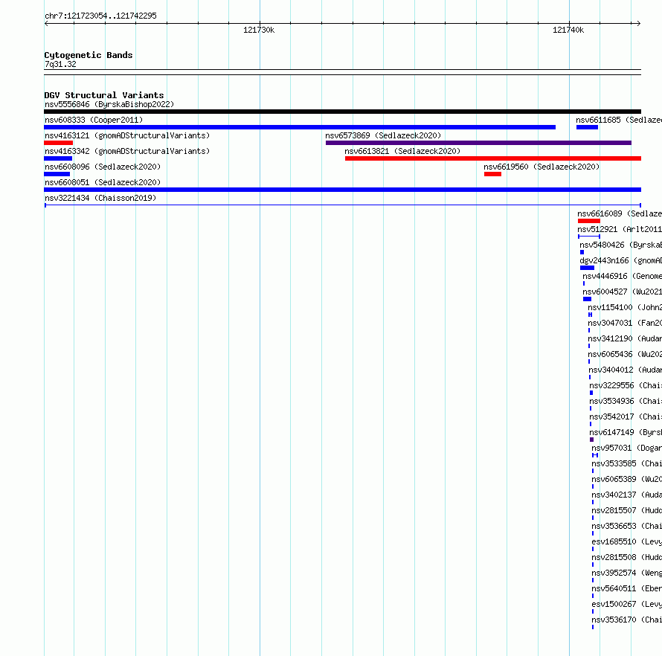The height and width of the screenshot is (656, 662).
Task: Open the nsv4163121 (gnomADStructuralVariants) label
Action: (x=127, y=135)
